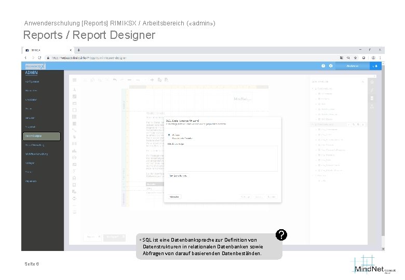Open the Properties gear tab on right panel

point(372,82)
